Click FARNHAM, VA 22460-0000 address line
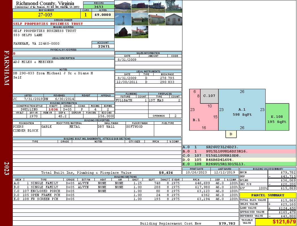Screen dimensions: 297x226 coord(36,44)
